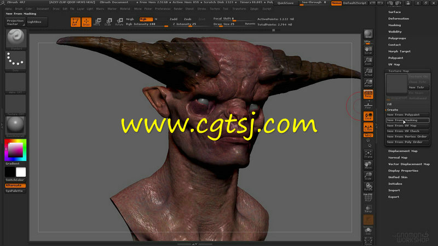The image size is (438, 246).
Task: Click the AAHalf icon
Action: [368, 83]
